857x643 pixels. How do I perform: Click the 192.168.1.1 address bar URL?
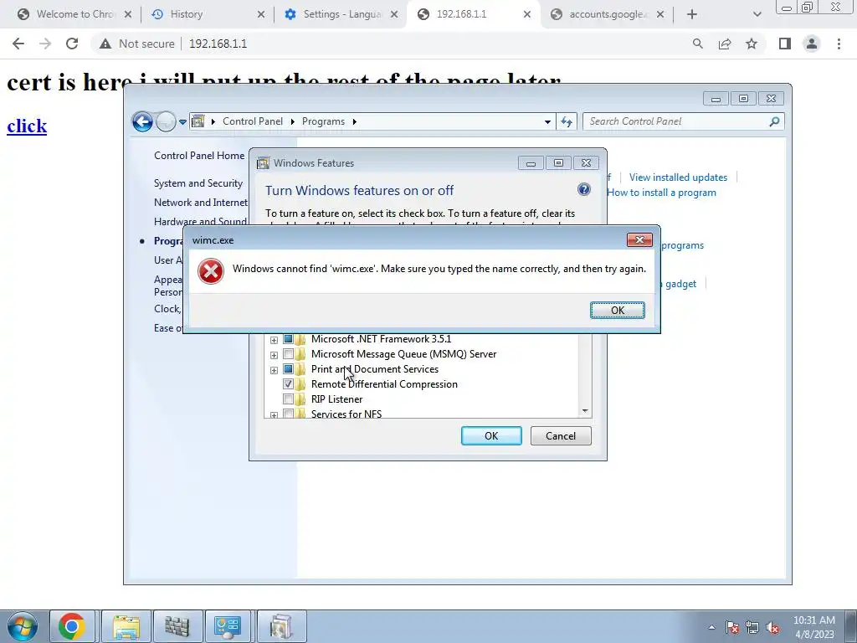[218, 44]
